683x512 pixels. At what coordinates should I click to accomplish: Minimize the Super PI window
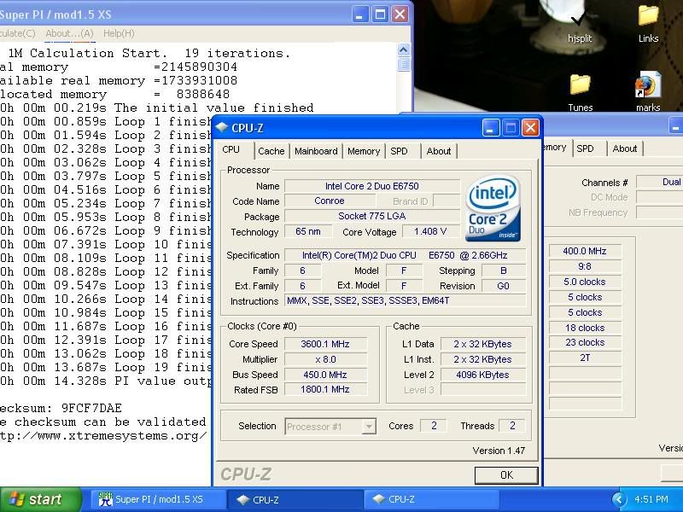(x=359, y=15)
